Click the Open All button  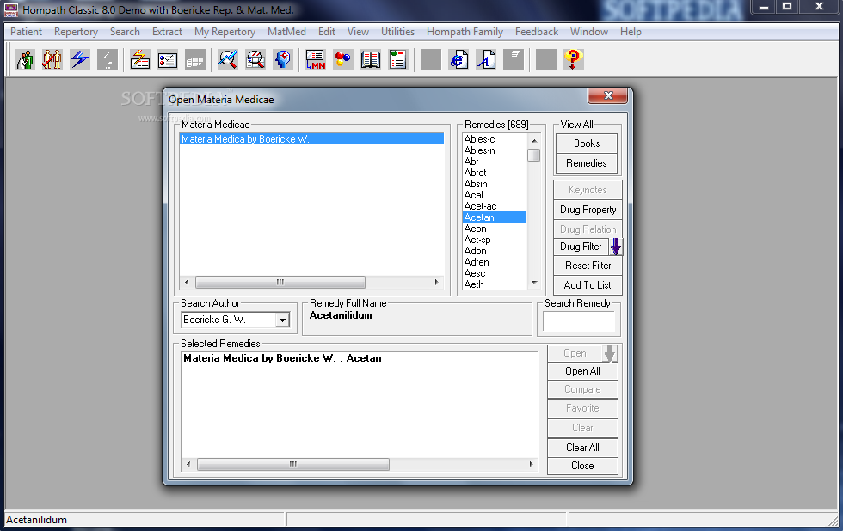pyautogui.click(x=583, y=371)
